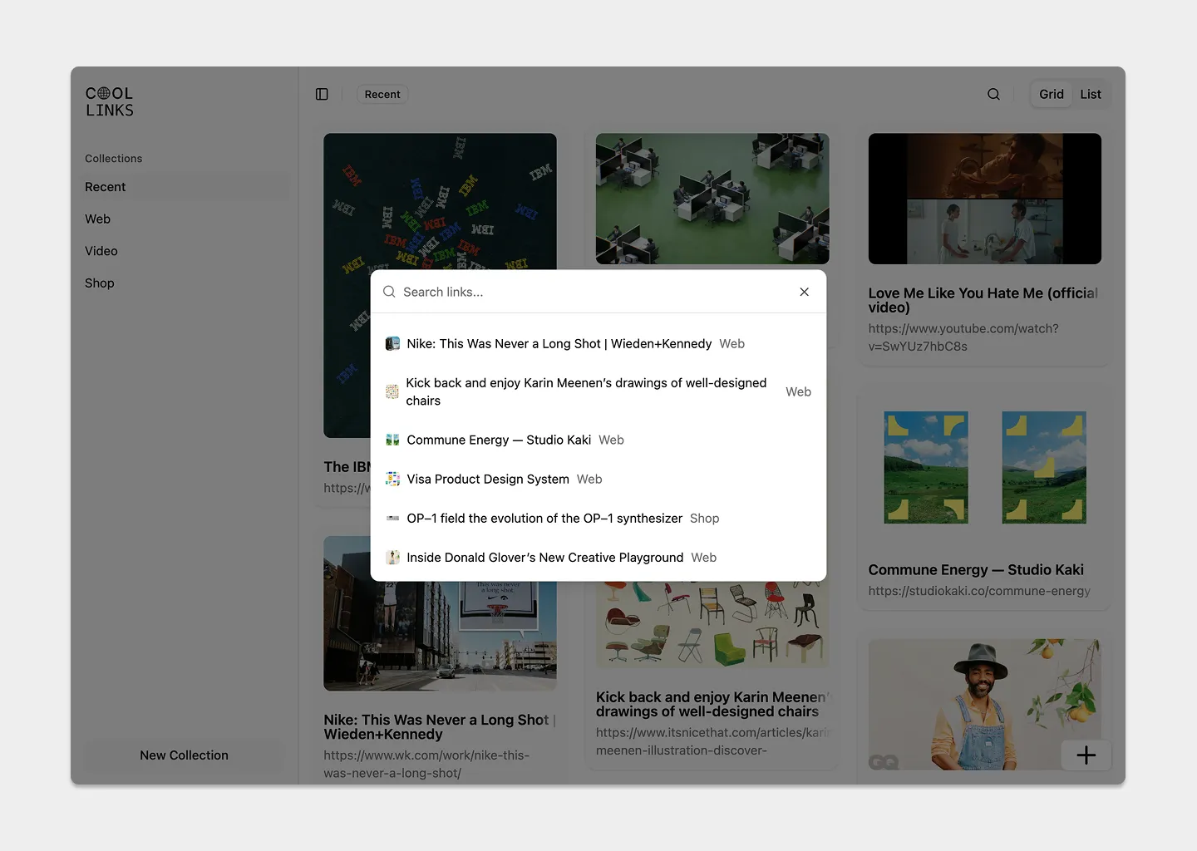Click Kick back and enjoy Karin Meenen card title
The image size is (1197, 851).
714,705
